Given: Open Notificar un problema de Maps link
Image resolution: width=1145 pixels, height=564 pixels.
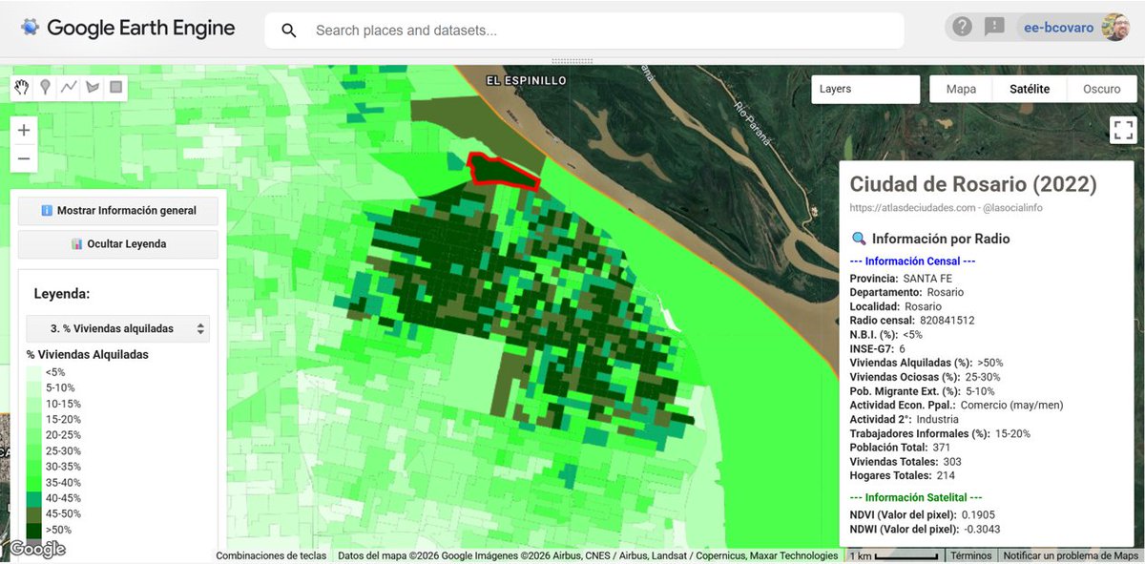Looking at the screenshot, I should [x=1070, y=555].
